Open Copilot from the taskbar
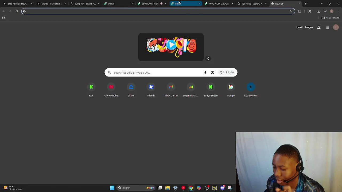Screen dimensions: 342x192 (199, 188)
